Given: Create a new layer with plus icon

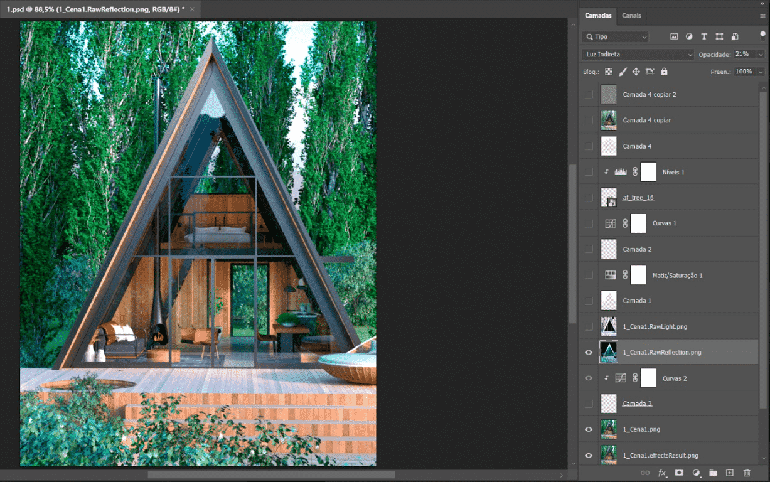Looking at the screenshot, I should click(729, 473).
